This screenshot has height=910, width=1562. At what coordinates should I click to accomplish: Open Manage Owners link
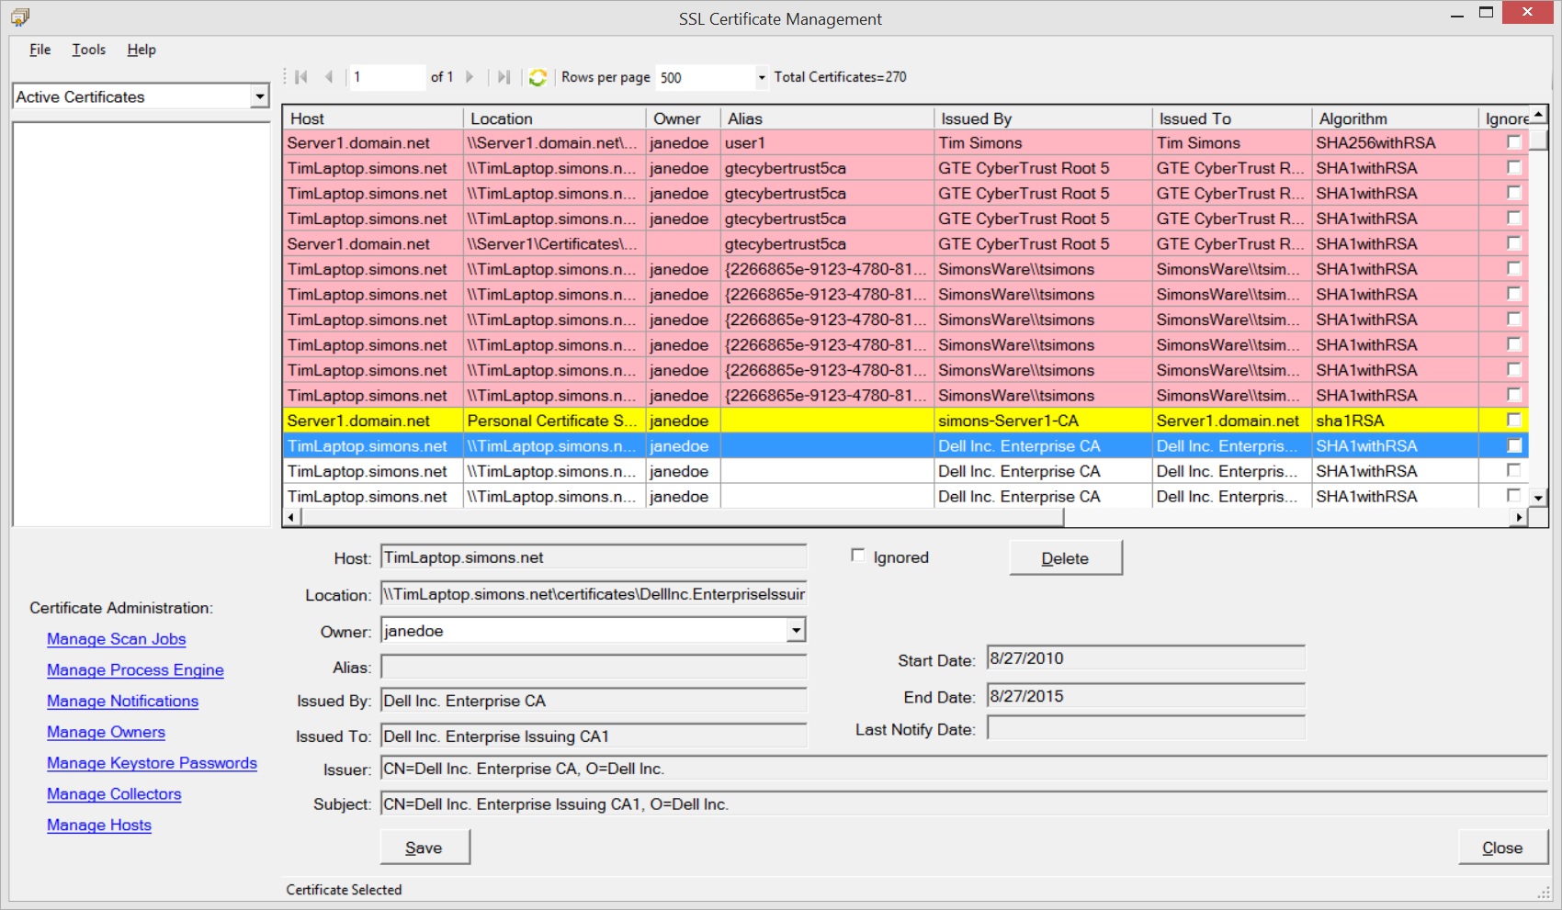click(106, 733)
